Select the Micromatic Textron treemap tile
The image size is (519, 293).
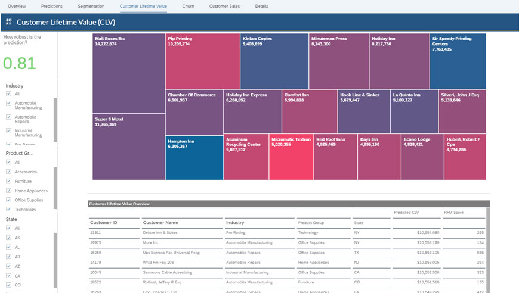point(291,157)
